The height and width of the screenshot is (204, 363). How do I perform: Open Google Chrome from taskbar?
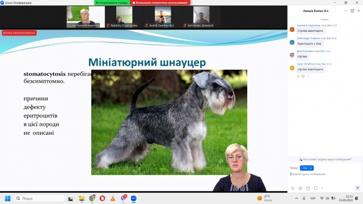tap(92, 198)
